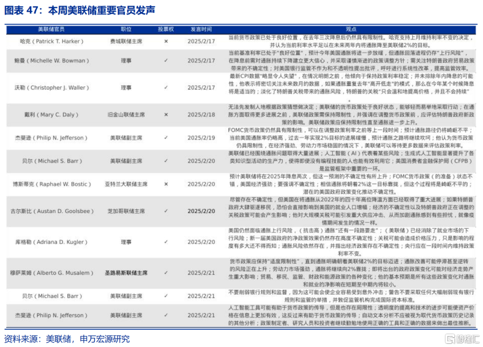This screenshot has width=483, height=347.
Task: Click the × voting mark in the Bostic row
Action: pos(166,184)
